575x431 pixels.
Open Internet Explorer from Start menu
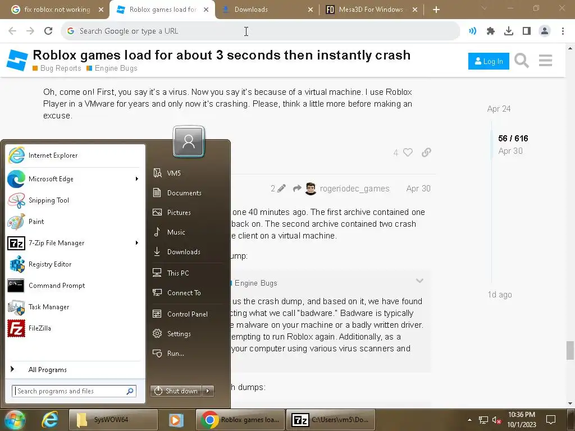(x=75, y=155)
